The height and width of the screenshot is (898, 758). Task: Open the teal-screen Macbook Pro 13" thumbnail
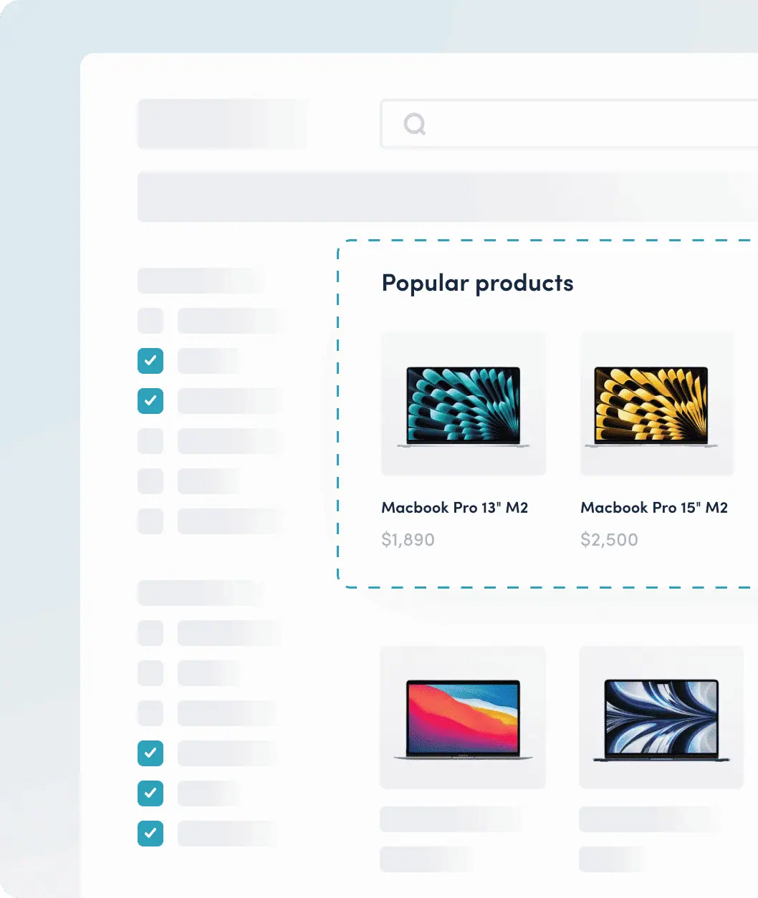click(x=464, y=404)
